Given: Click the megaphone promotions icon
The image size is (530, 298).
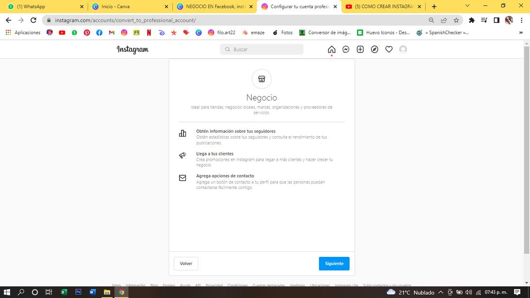Looking at the screenshot, I should tap(182, 156).
